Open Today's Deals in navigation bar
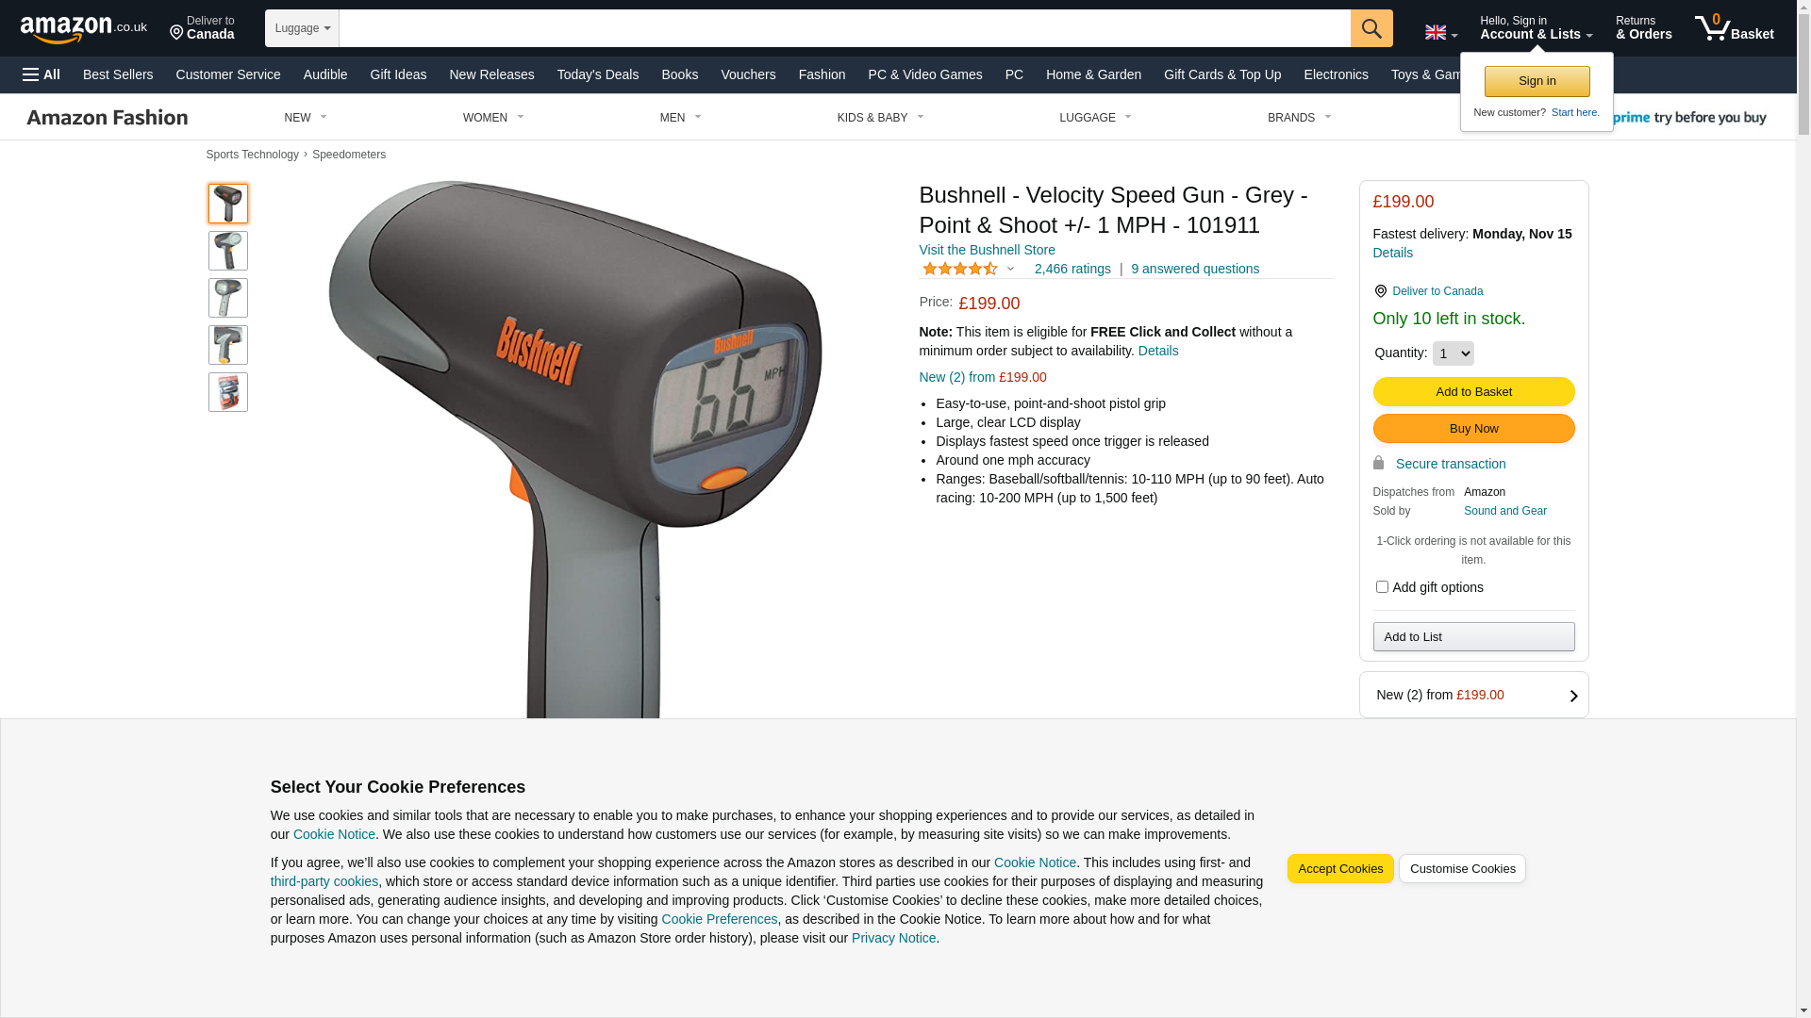This screenshot has width=1811, height=1018. click(x=598, y=74)
